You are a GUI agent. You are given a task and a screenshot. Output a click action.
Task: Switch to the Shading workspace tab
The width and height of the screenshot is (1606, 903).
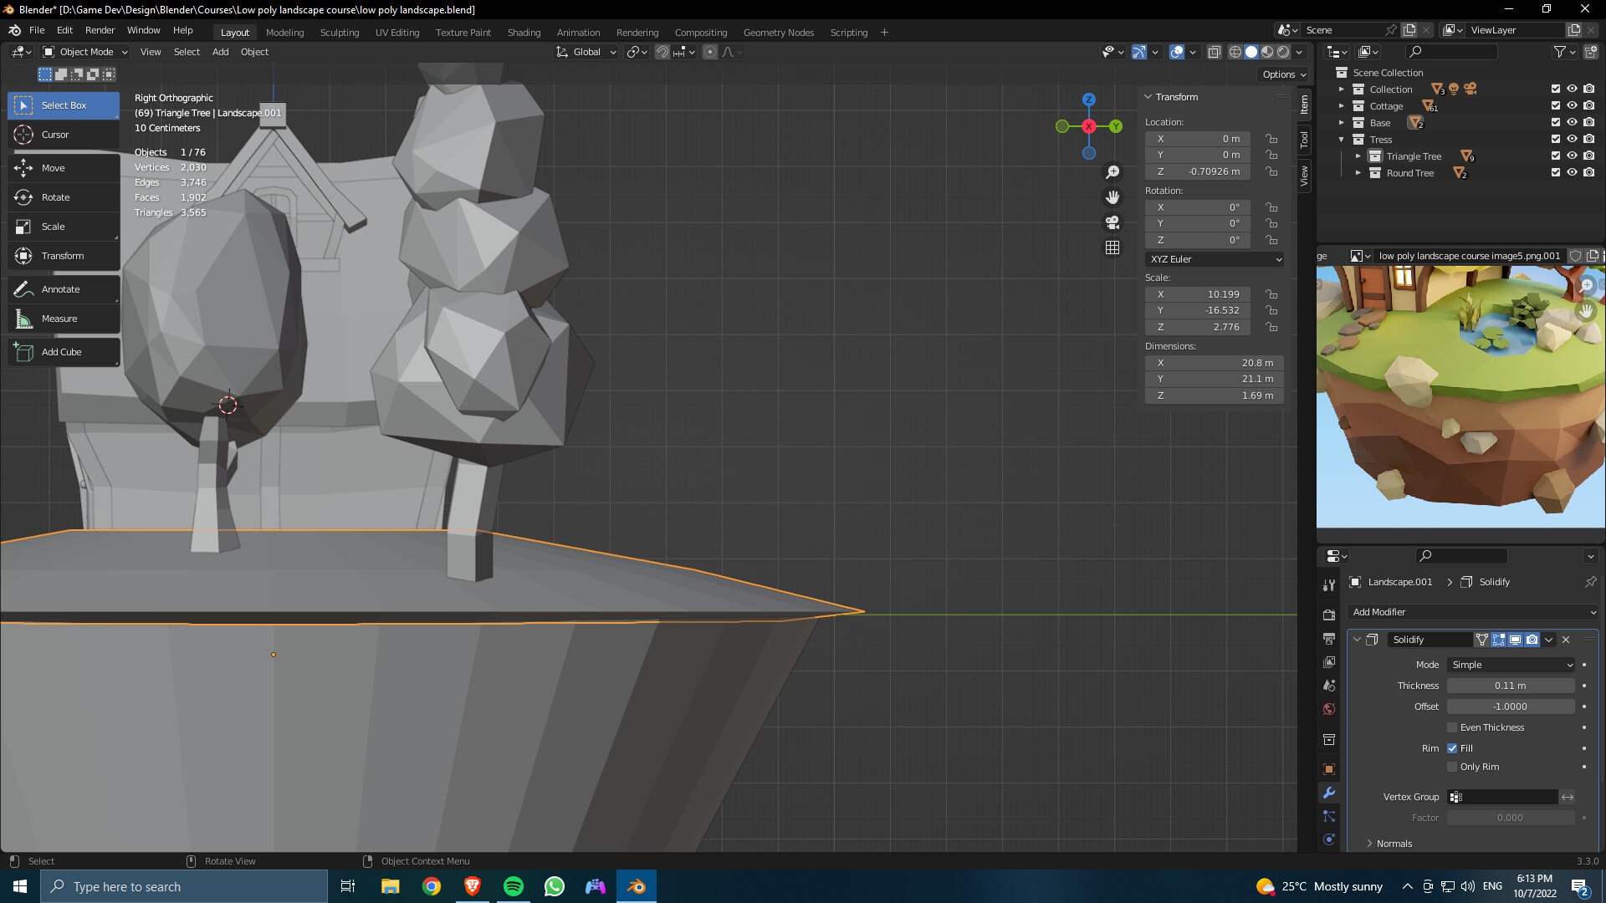[x=524, y=32]
